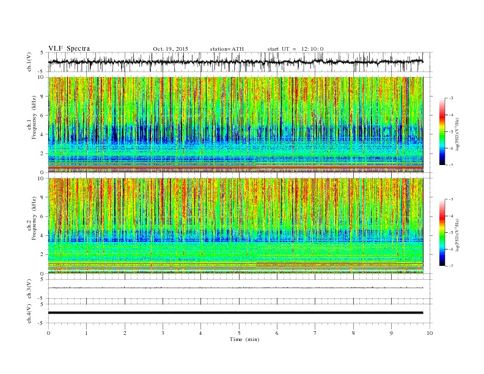This screenshot has width=484, height=374.
Task: Click the time axis tick label "4"
Action: pyautogui.click(x=201, y=333)
